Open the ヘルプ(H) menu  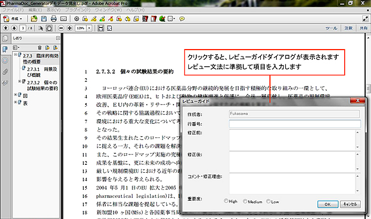point(135,10)
